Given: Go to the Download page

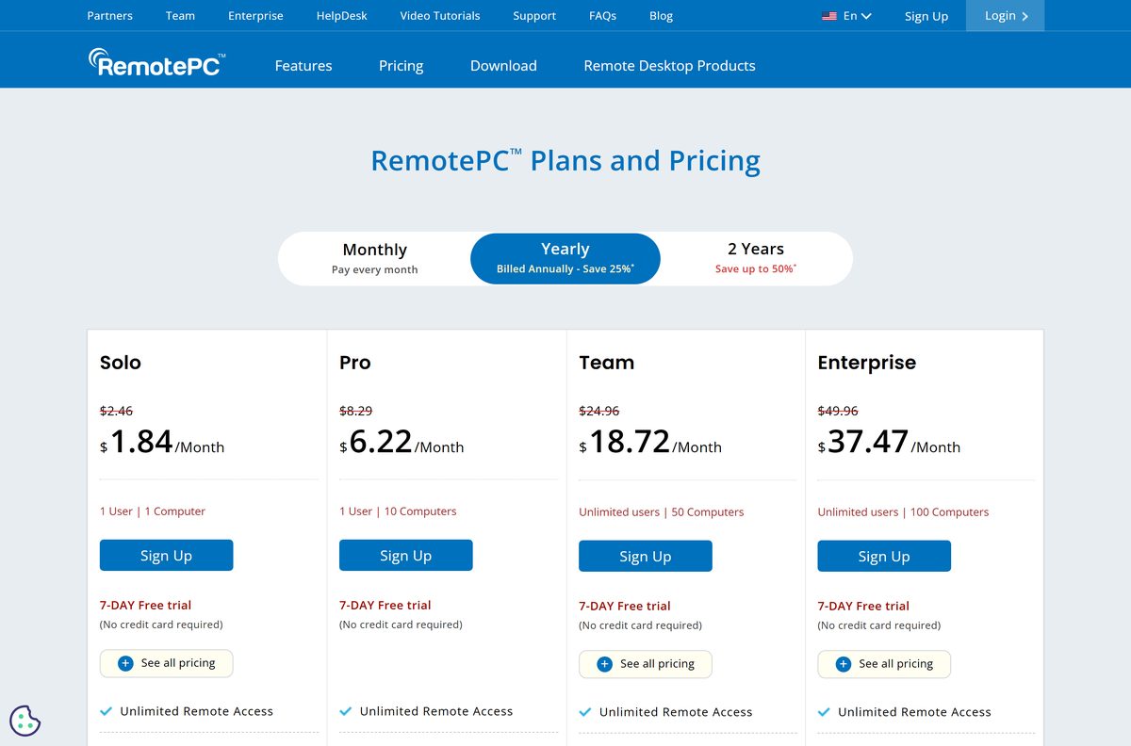Looking at the screenshot, I should coord(503,66).
